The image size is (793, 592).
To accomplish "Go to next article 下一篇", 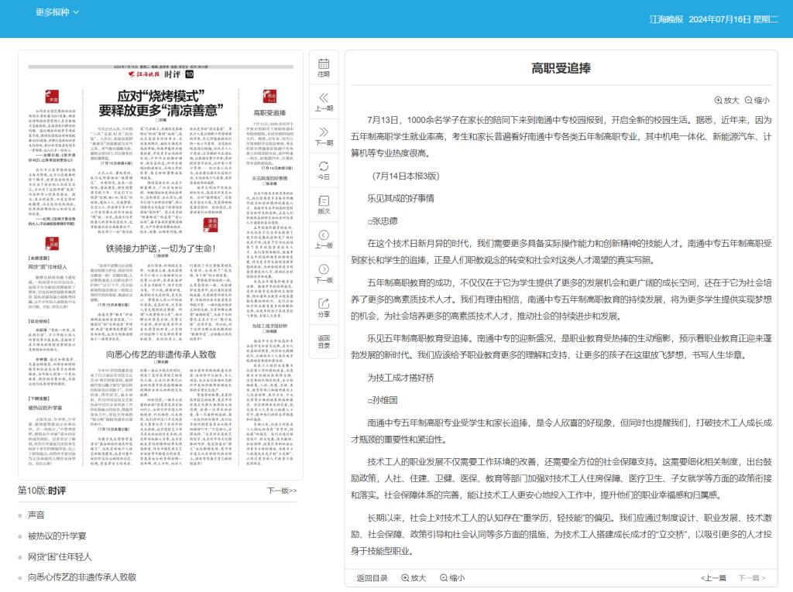I will click(x=751, y=578).
